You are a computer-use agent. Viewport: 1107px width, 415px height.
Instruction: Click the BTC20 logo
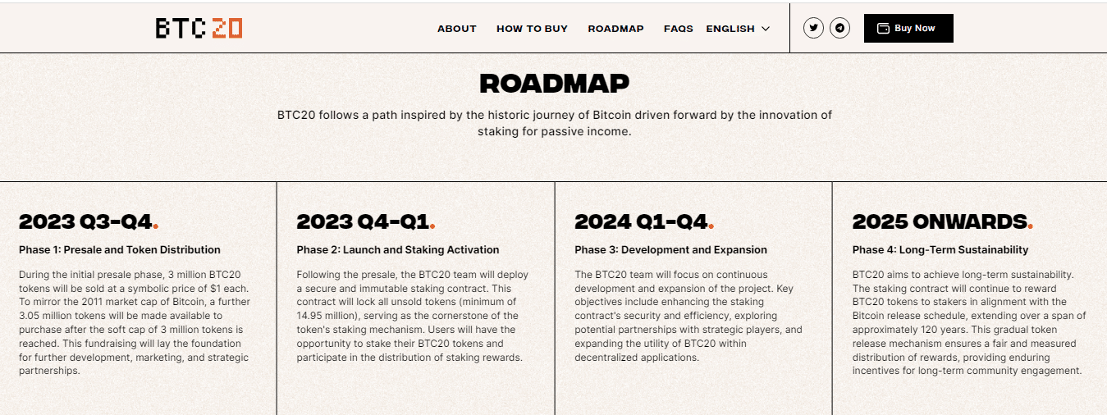(199, 28)
